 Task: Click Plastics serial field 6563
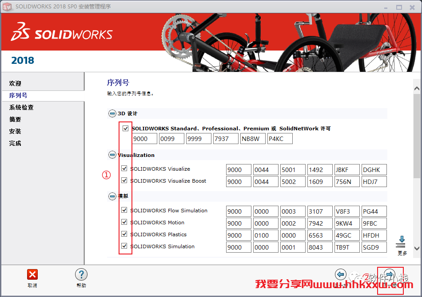[x=320, y=235]
